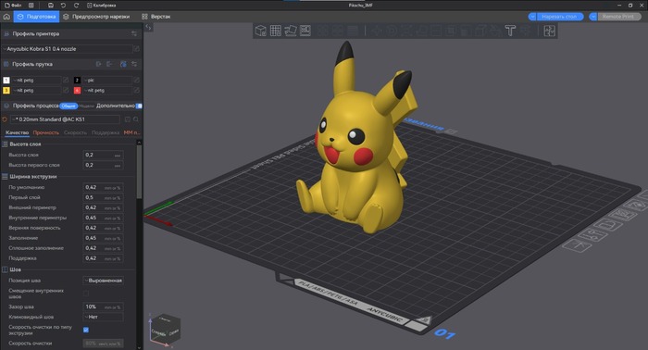Select the text T tool
Screen dimensions: 648x350
[510, 31]
